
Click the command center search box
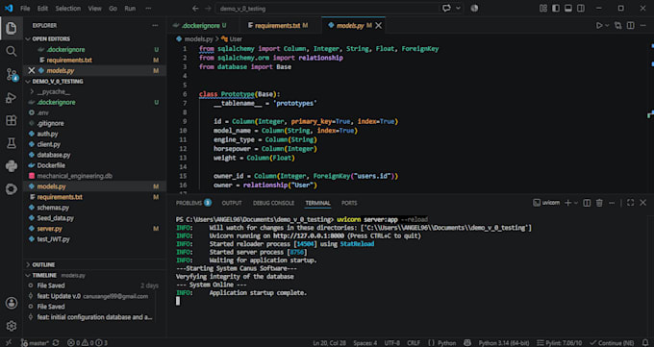tap(326, 9)
